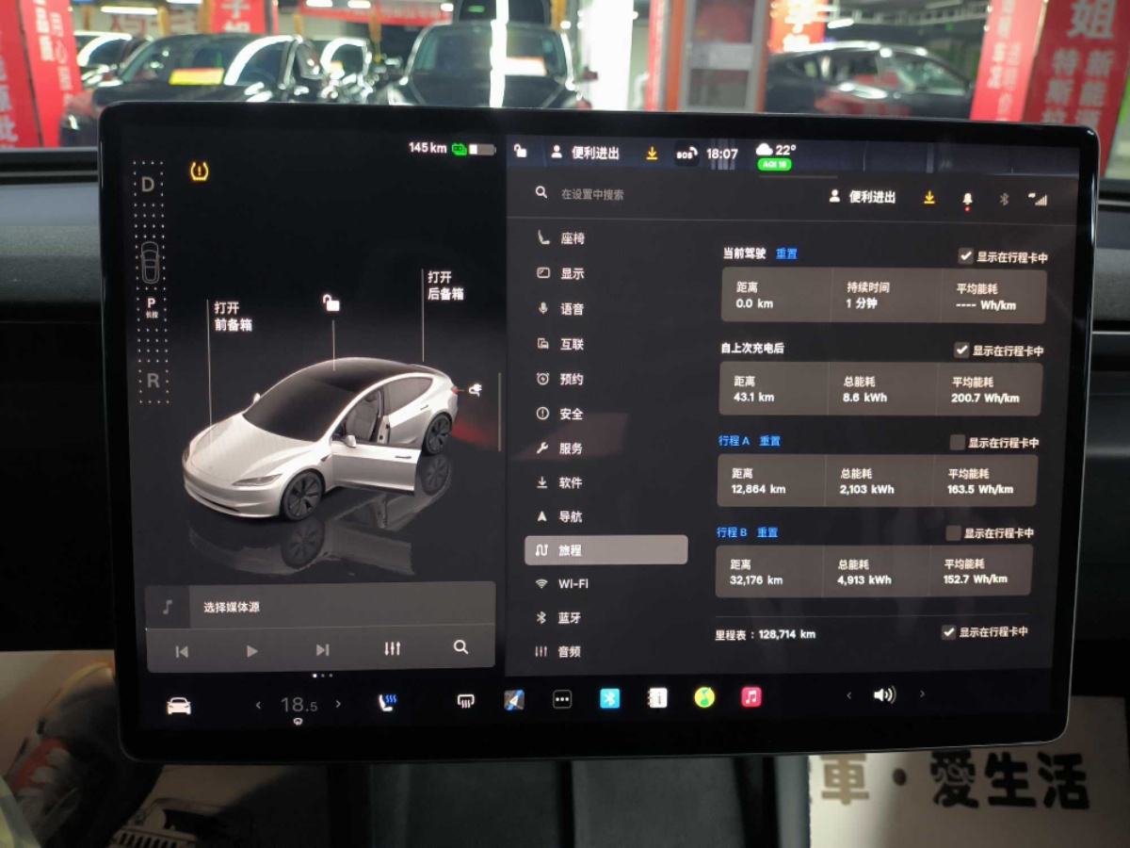Open the media equalizer settings icon
Viewport: 1130px width, 848px height.
[x=393, y=648]
